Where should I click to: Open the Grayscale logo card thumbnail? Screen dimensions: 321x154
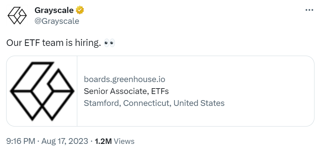click(42, 91)
